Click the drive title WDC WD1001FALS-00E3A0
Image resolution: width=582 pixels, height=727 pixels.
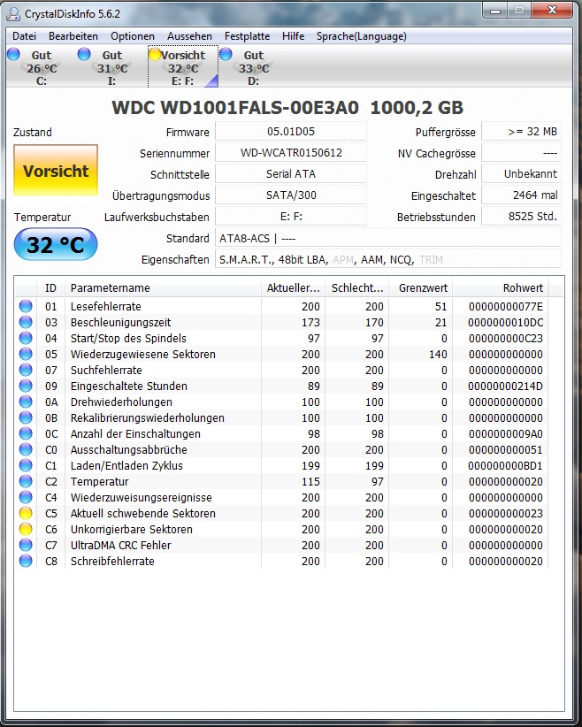coord(235,108)
